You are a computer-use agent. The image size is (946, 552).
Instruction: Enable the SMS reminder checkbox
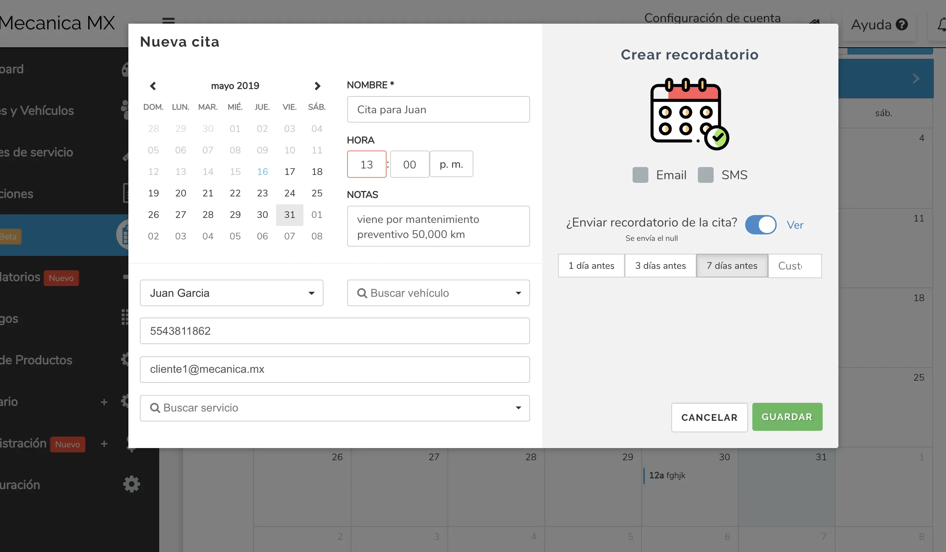click(x=706, y=175)
